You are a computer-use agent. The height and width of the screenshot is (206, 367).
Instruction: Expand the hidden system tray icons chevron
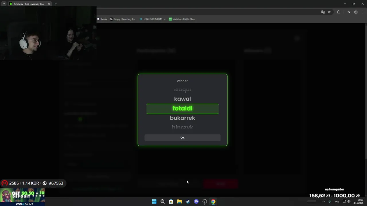pyautogui.click(x=323, y=201)
